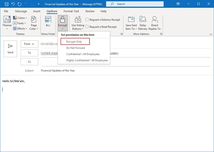Viewport: 214px width, 152px height.
Task: Open Use Voting Buttons dropdown
Action: (78, 23)
